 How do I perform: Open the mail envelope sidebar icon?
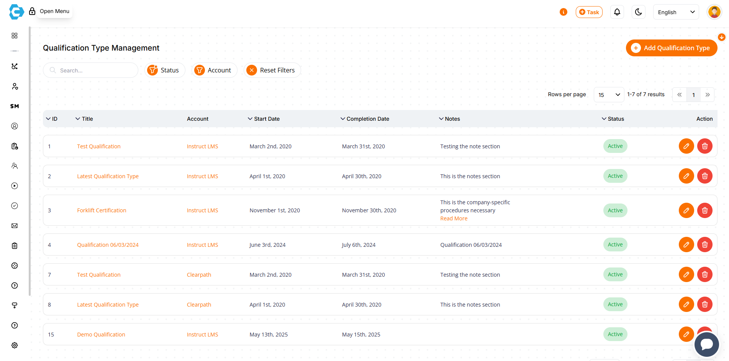tap(15, 226)
